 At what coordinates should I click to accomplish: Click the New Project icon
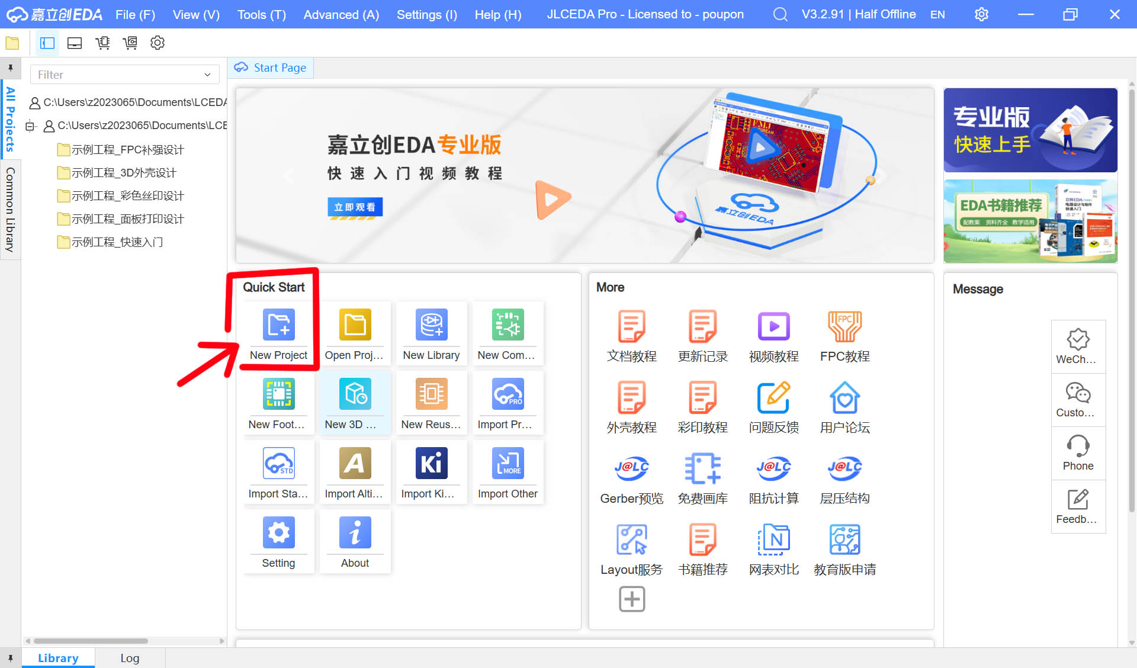click(x=278, y=325)
